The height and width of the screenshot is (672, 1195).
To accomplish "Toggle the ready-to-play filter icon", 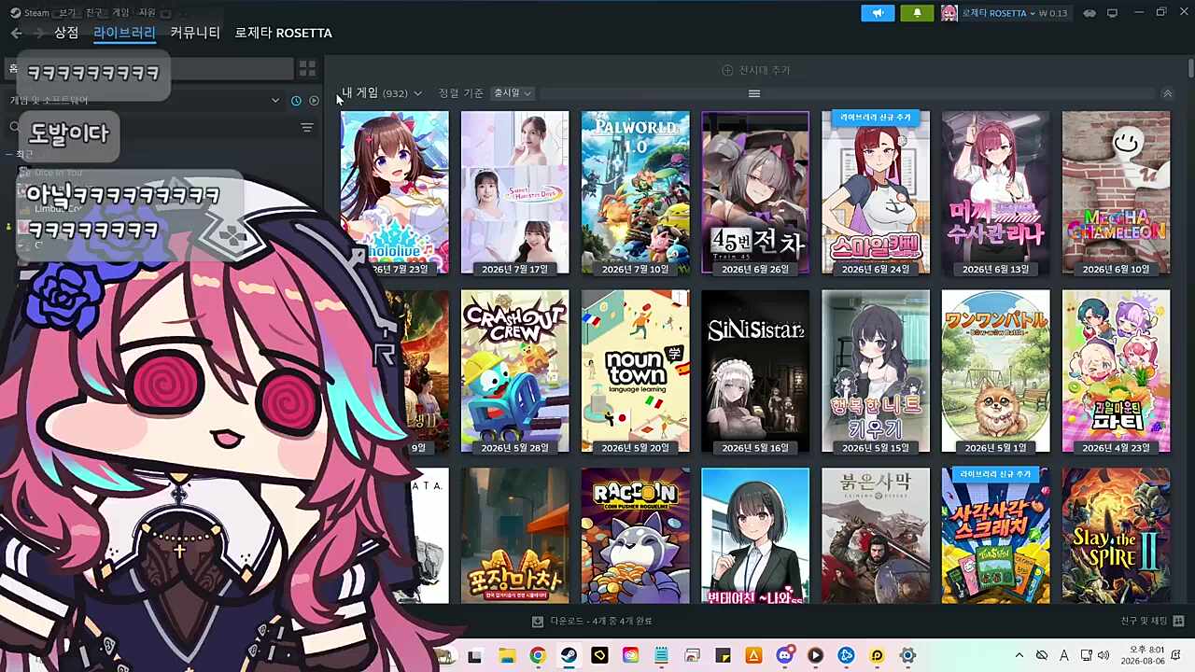I will pyautogui.click(x=314, y=101).
